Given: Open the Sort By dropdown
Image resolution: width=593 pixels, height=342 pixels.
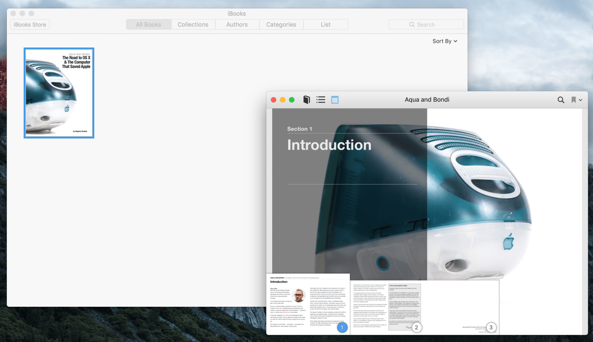Looking at the screenshot, I should point(445,41).
